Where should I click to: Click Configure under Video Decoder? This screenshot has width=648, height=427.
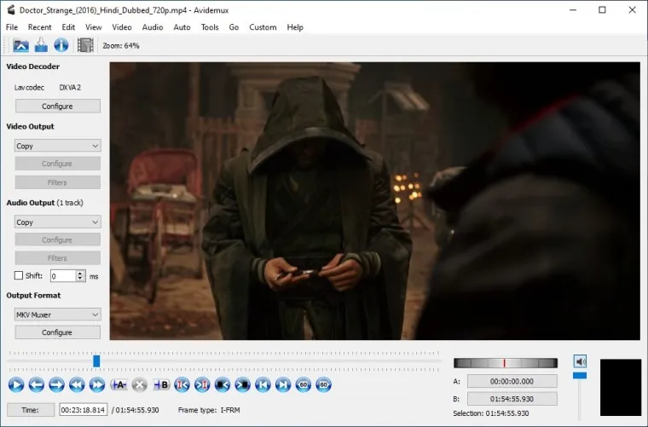(57, 107)
